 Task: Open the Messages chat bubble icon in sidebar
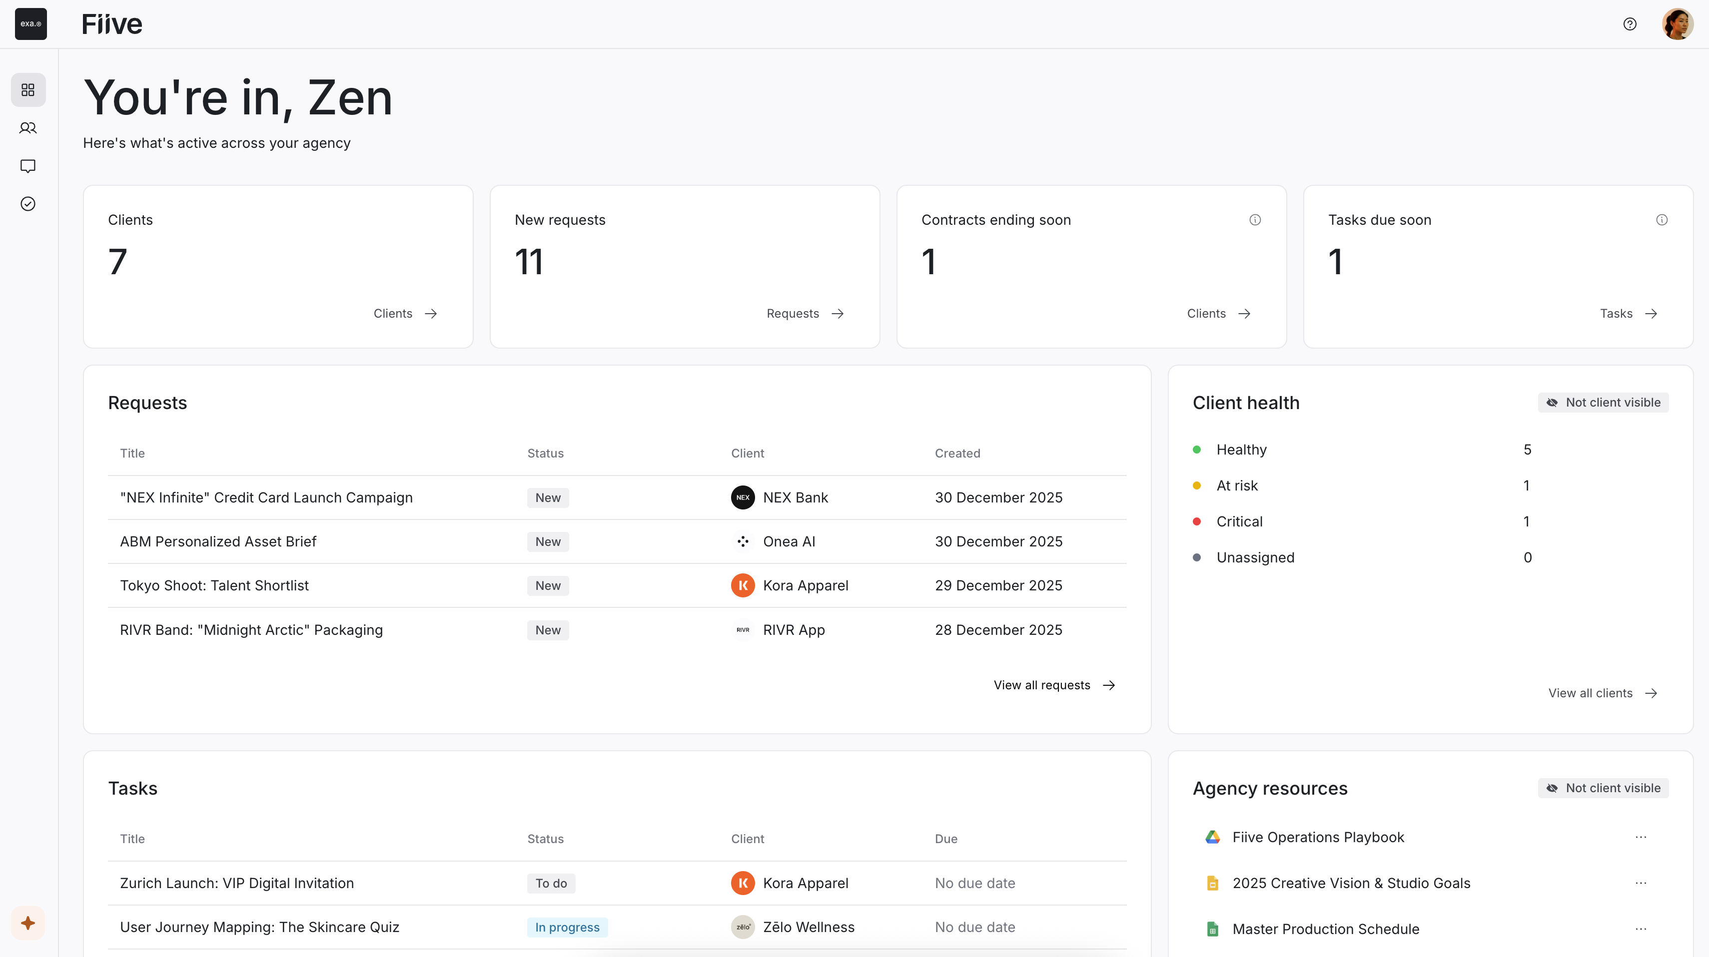click(x=28, y=166)
